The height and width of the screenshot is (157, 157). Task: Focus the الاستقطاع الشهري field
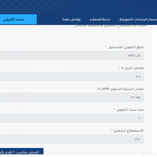pyautogui.click(x=72, y=139)
